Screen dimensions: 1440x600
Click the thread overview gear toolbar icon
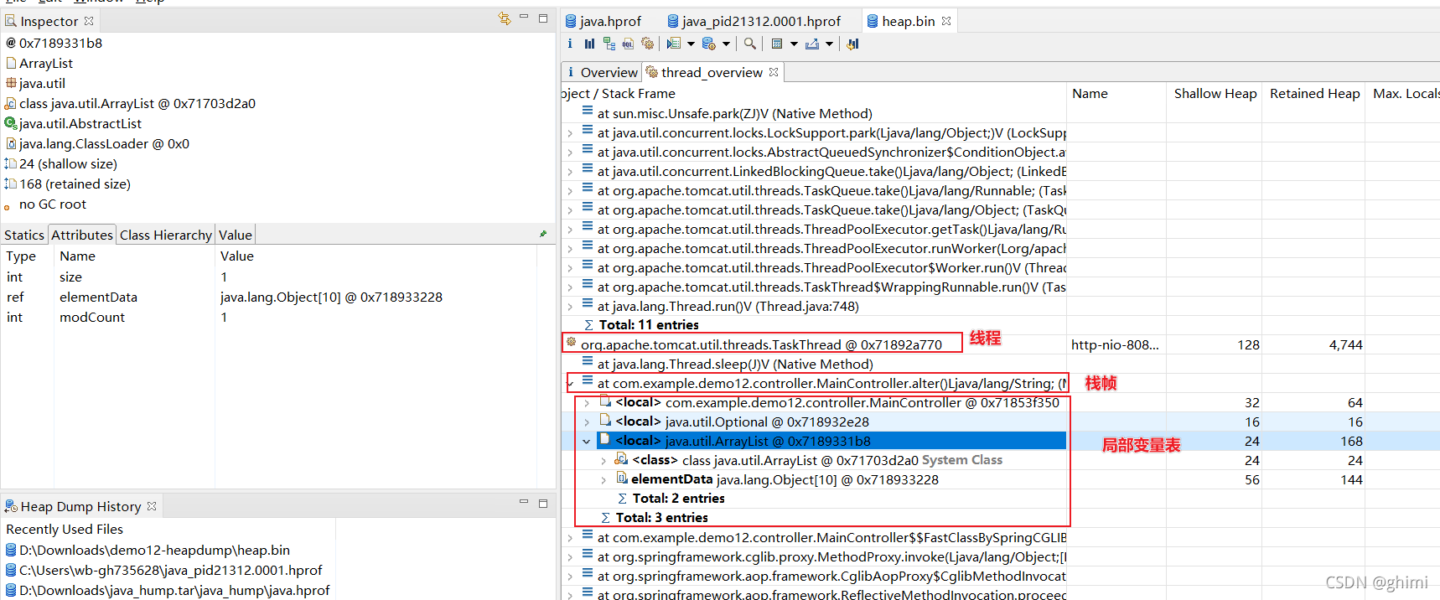pyautogui.click(x=647, y=44)
